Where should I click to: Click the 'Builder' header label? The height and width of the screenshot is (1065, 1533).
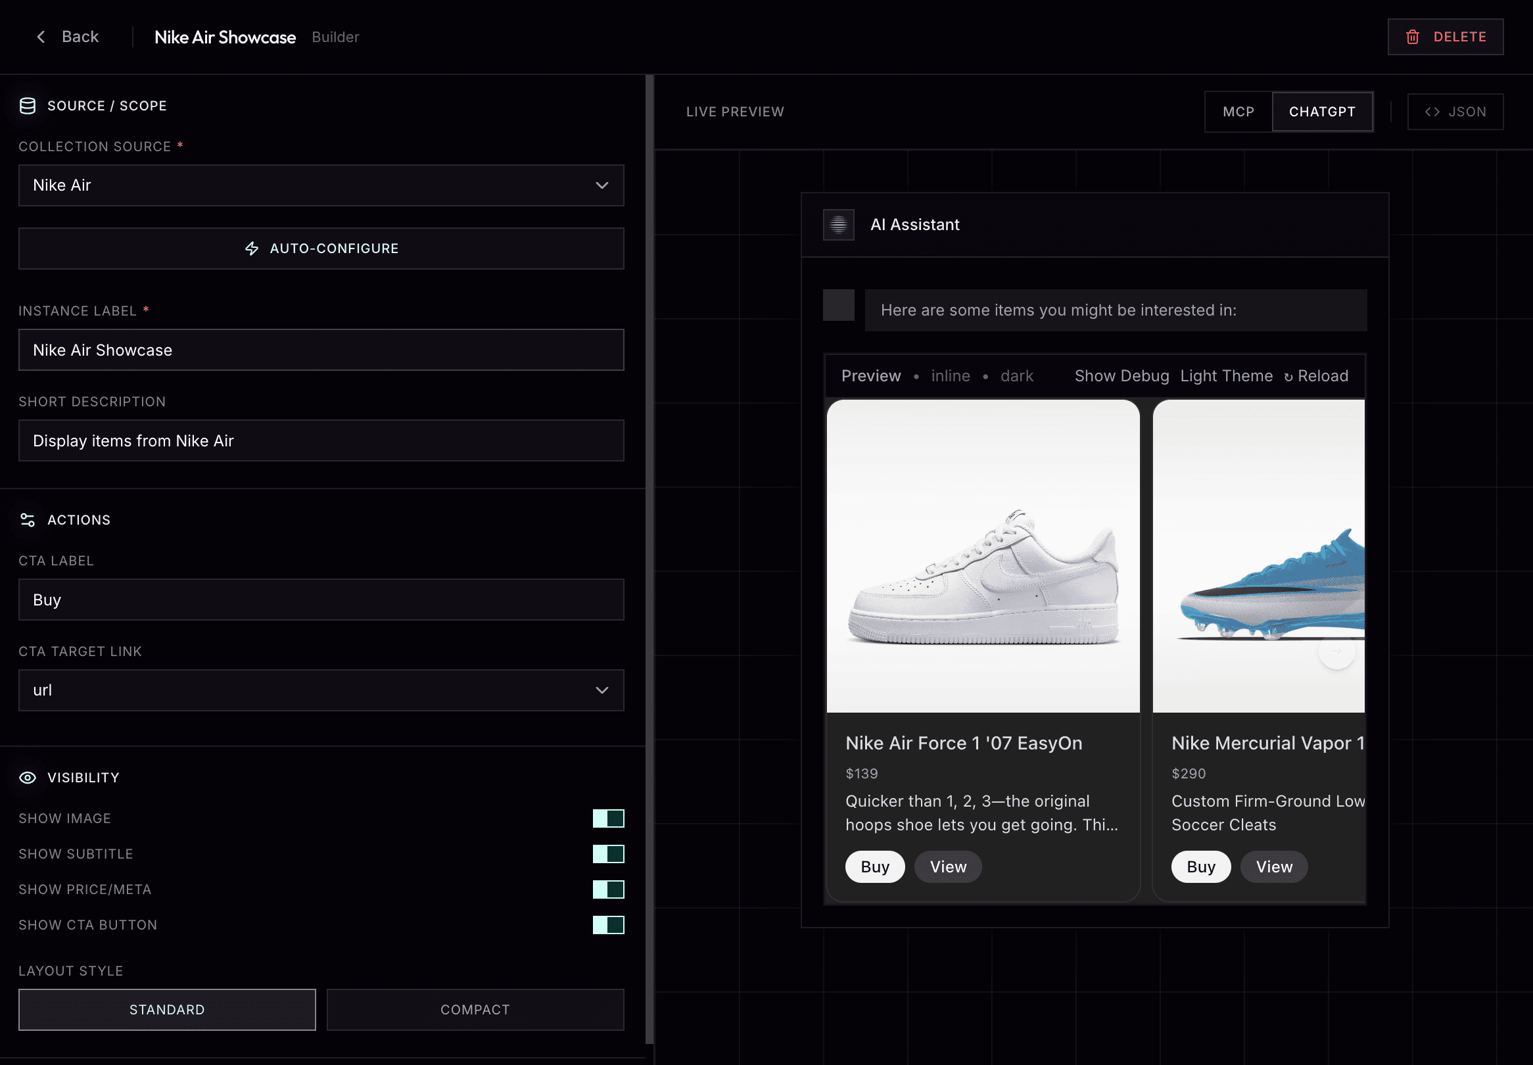click(x=335, y=37)
